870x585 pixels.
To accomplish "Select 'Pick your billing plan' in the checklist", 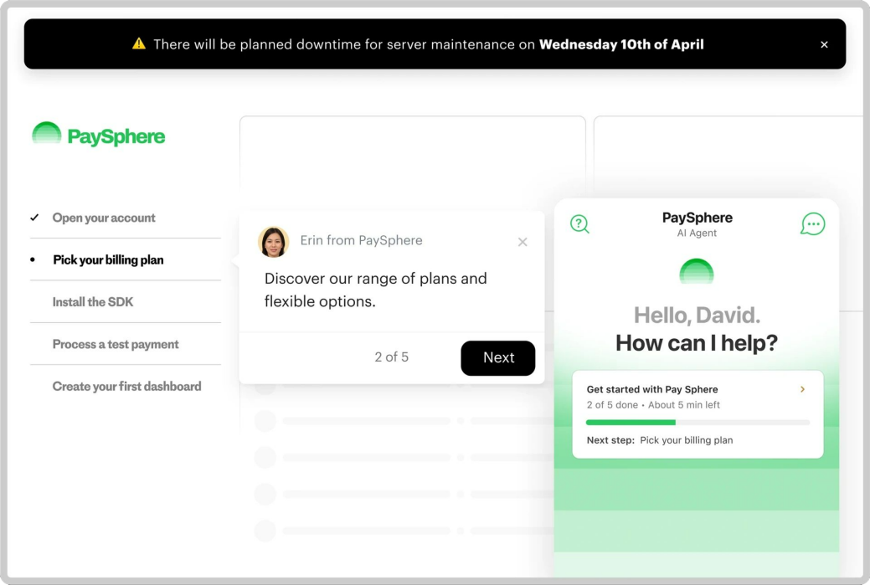I will click(x=108, y=260).
